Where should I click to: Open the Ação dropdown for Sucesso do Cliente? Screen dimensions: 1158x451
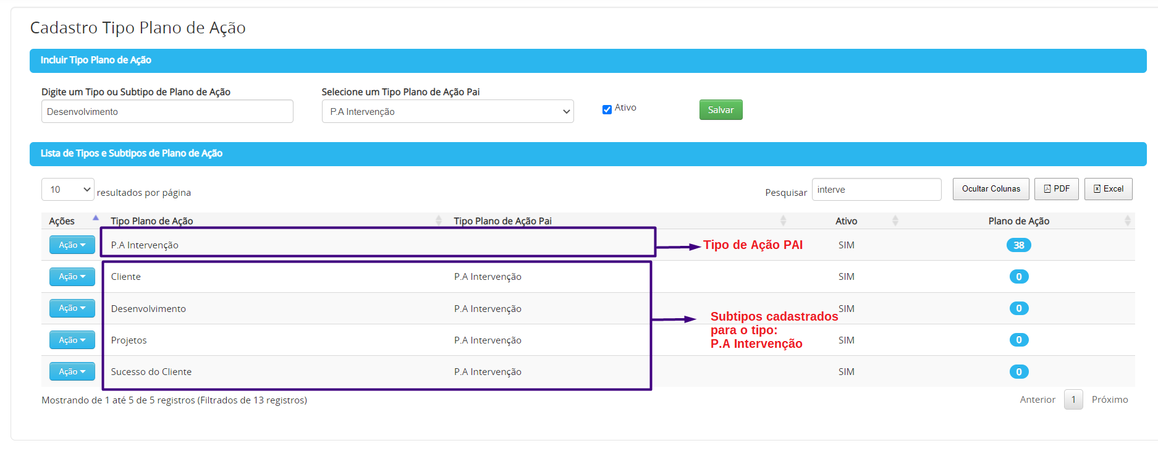72,372
